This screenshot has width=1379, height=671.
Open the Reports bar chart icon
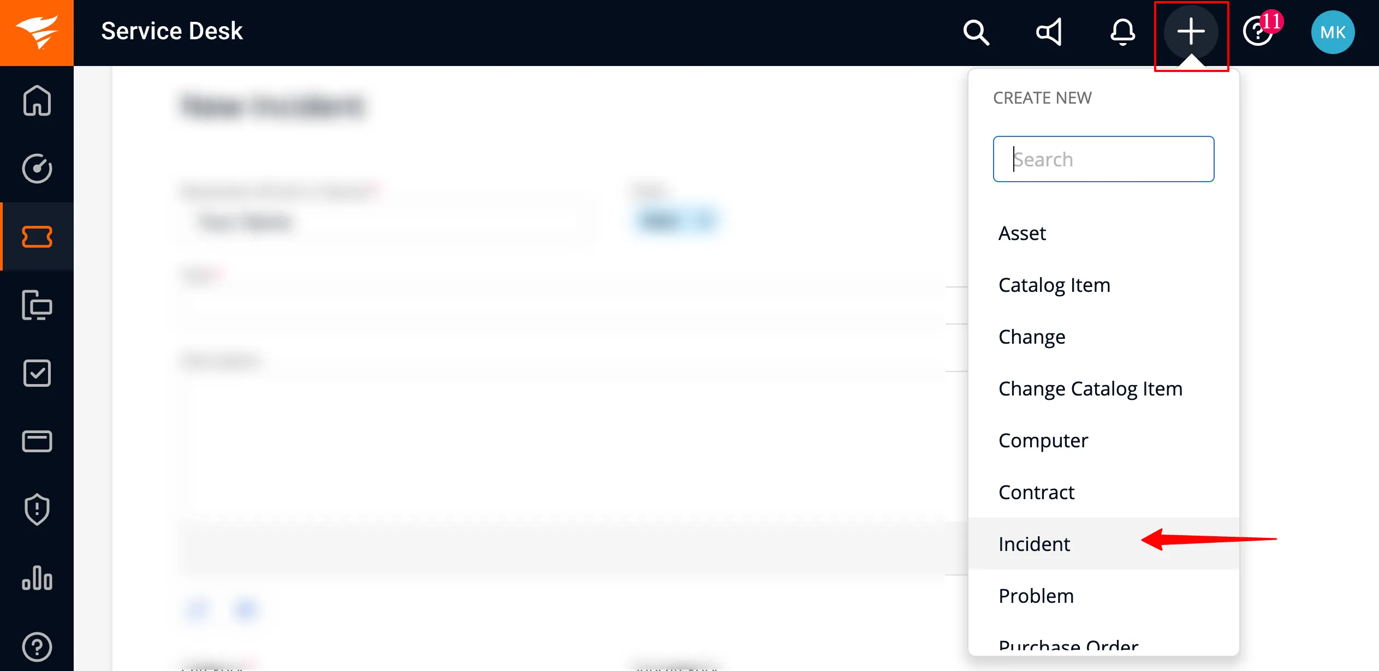37,578
